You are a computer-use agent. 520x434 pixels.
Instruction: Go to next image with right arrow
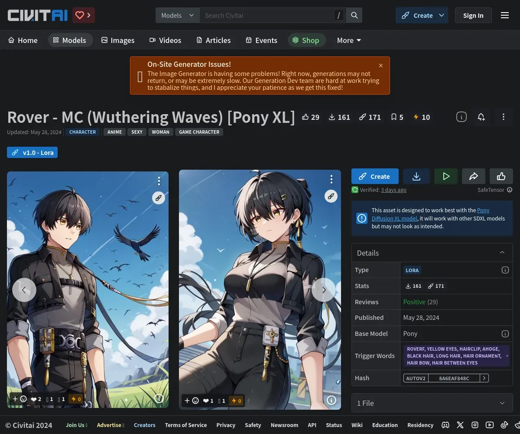tap(324, 290)
